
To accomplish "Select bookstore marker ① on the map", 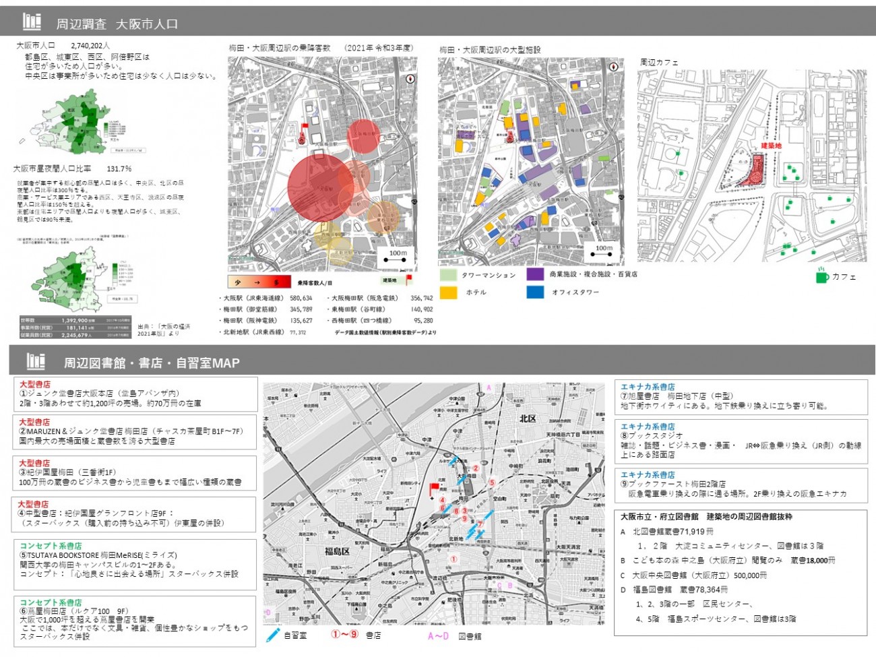I will click(453, 559).
